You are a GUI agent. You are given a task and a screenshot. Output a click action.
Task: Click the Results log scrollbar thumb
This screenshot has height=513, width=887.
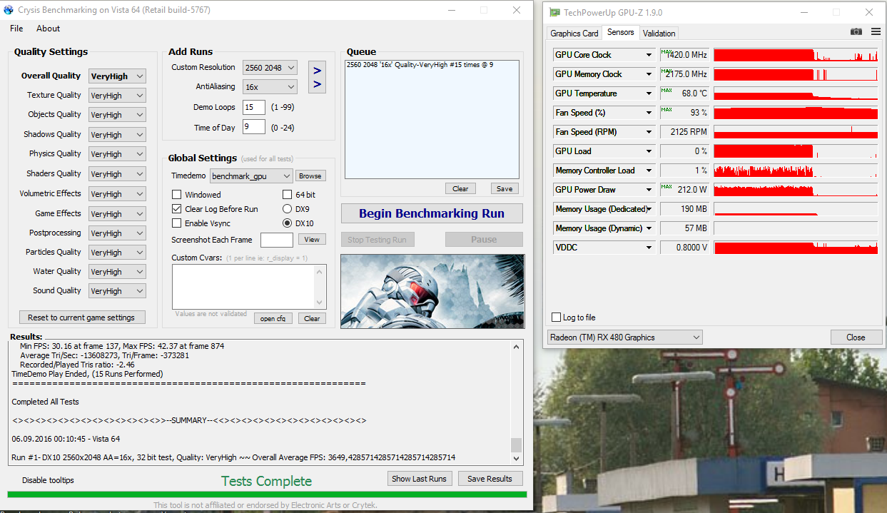(x=516, y=445)
